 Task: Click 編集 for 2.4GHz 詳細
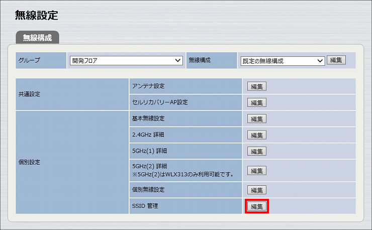click(257, 135)
